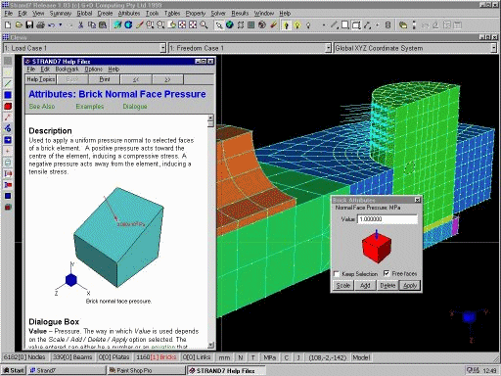Screen dimensions: 501x376
Task: Toggle the link entity icon in sidebar
Action: [x=8, y=117]
